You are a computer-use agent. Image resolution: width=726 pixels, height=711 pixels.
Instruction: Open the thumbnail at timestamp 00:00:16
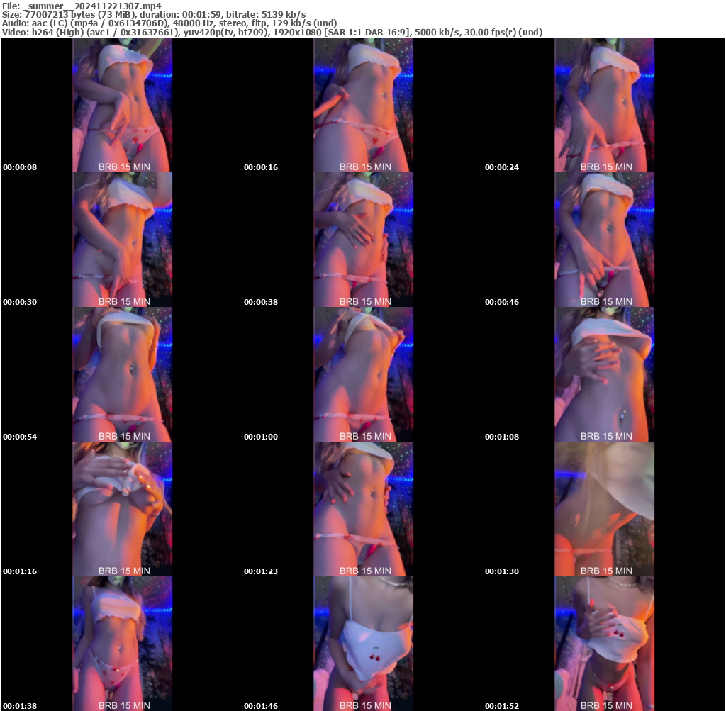(x=362, y=103)
